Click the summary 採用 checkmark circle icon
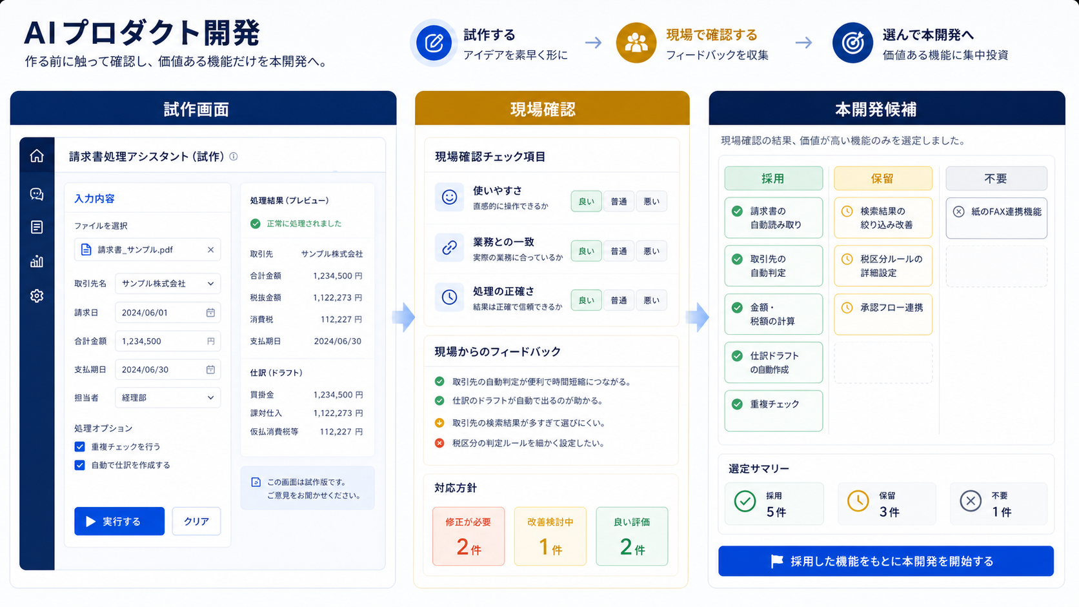The width and height of the screenshot is (1079, 607). tap(745, 501)
